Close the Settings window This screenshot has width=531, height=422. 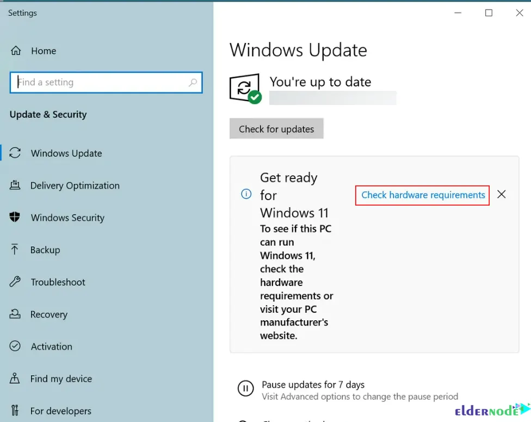click(x=520, y=13)
